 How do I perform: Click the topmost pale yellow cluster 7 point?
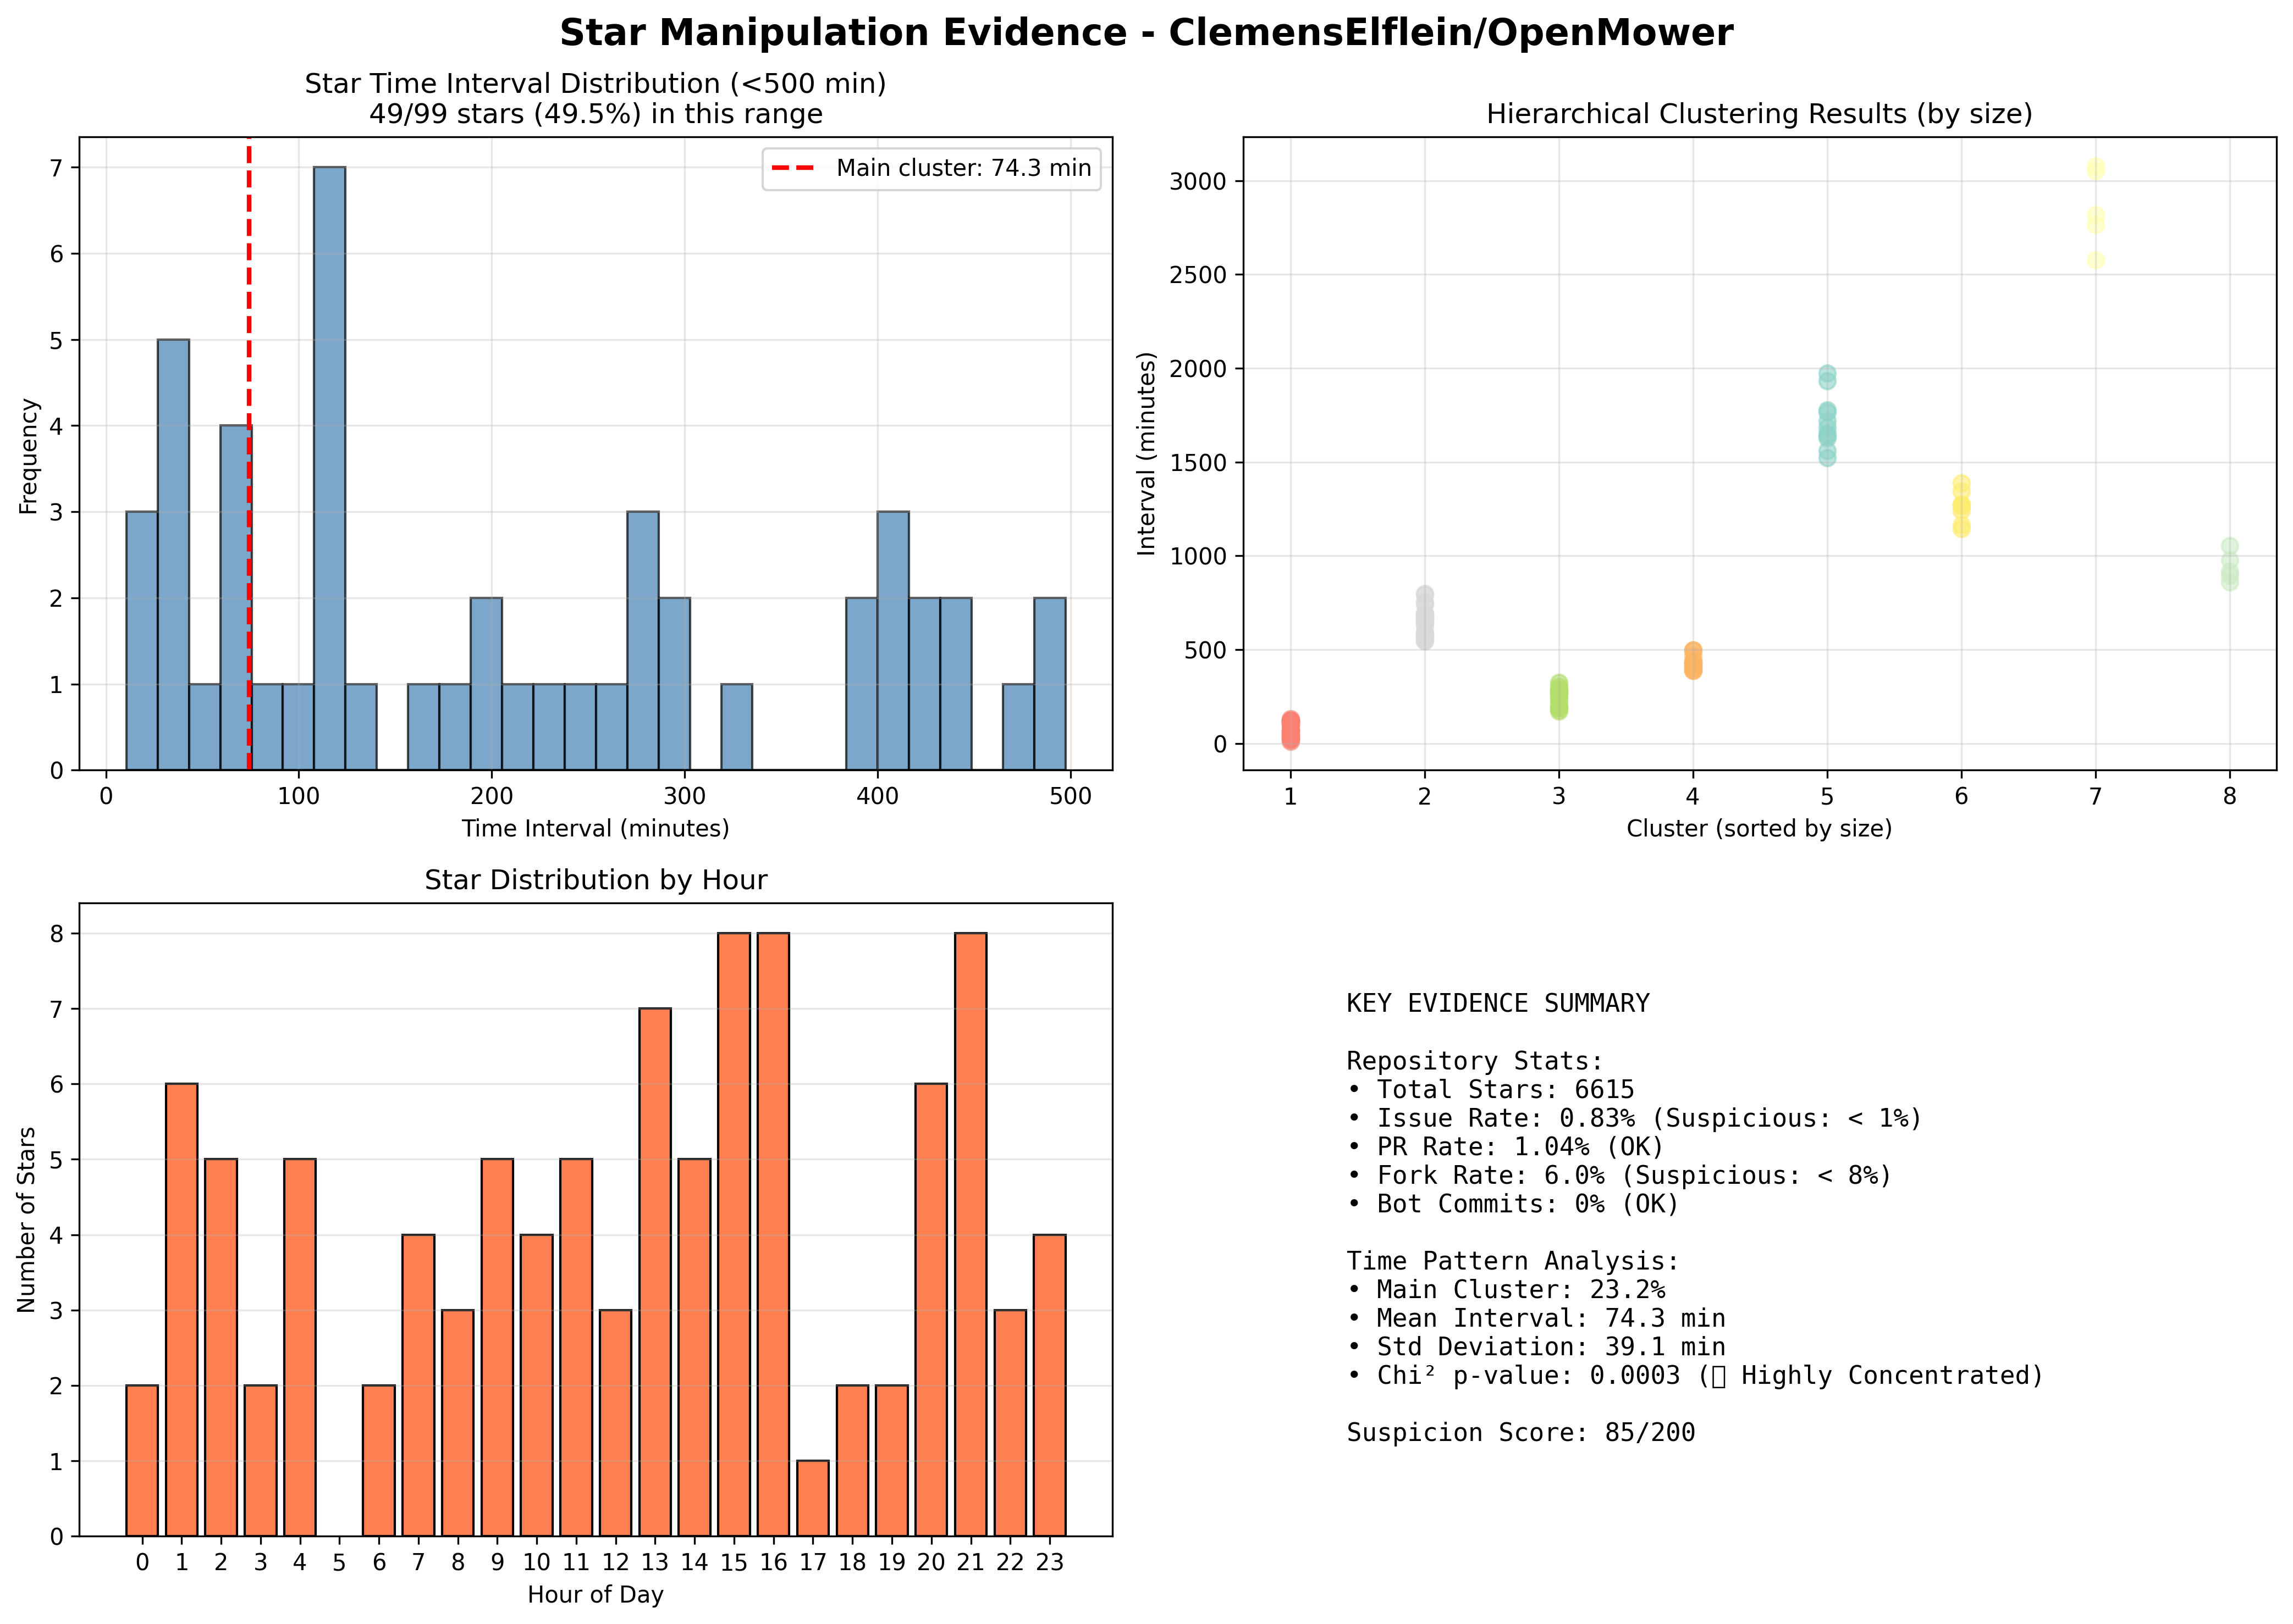(2095, 168)
